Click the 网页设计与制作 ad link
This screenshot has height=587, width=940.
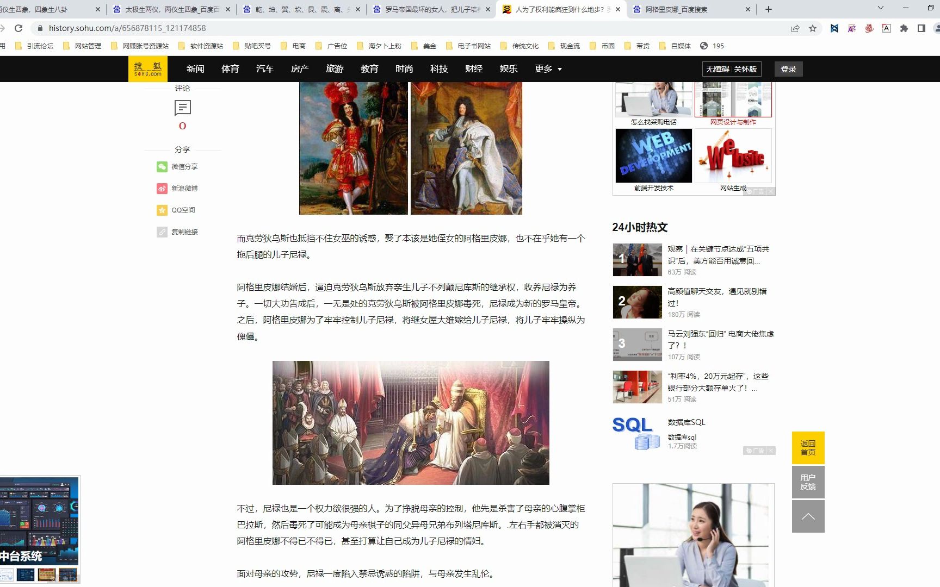(733, 122)
